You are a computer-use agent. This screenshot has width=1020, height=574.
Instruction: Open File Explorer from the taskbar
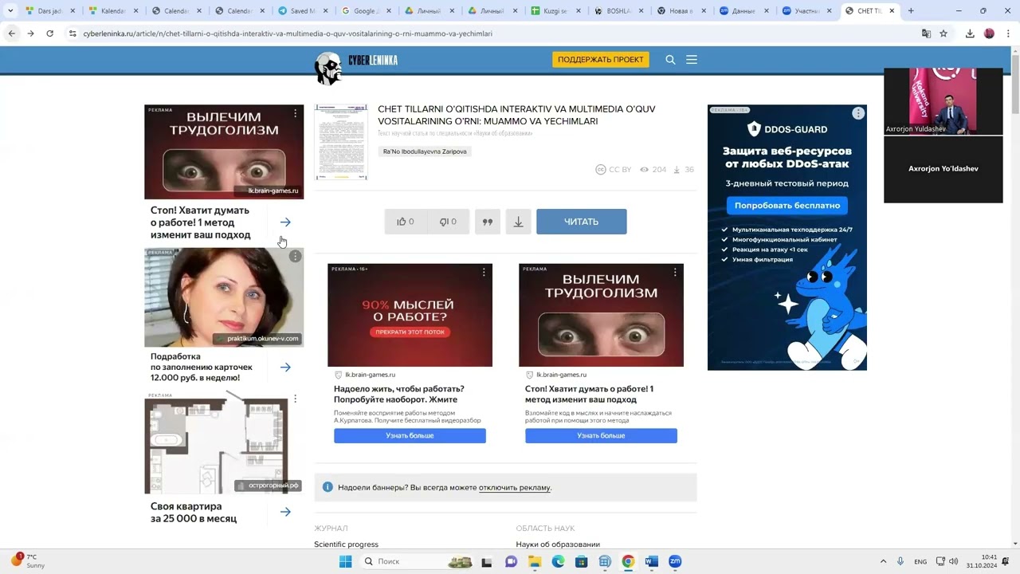coord(535,561)
